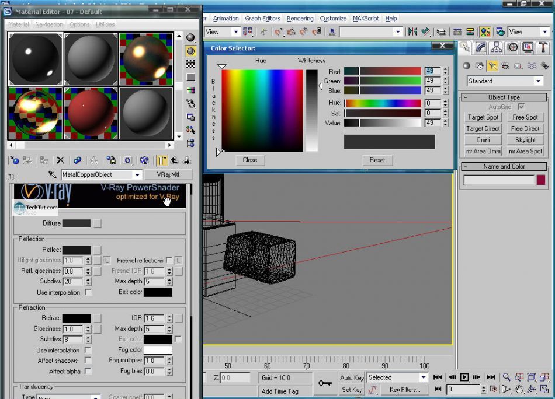Click the Mirror tool in main toolbar
This screenshot has width=555, height=399.
pos(412,32)
